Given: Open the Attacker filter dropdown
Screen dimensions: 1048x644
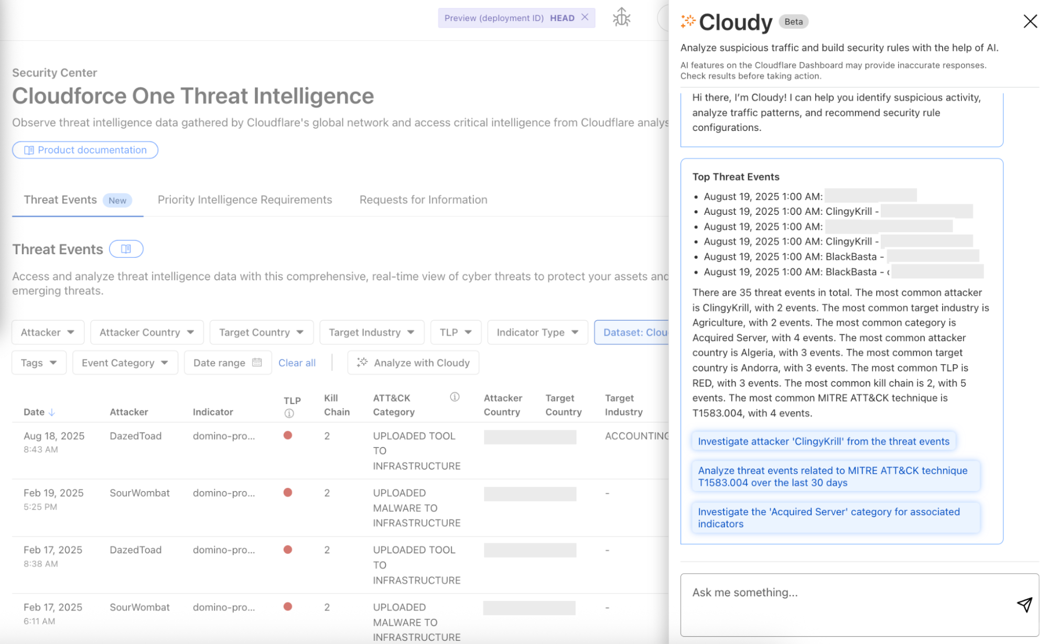Looking at the screenshot, I should click(47, 332).
